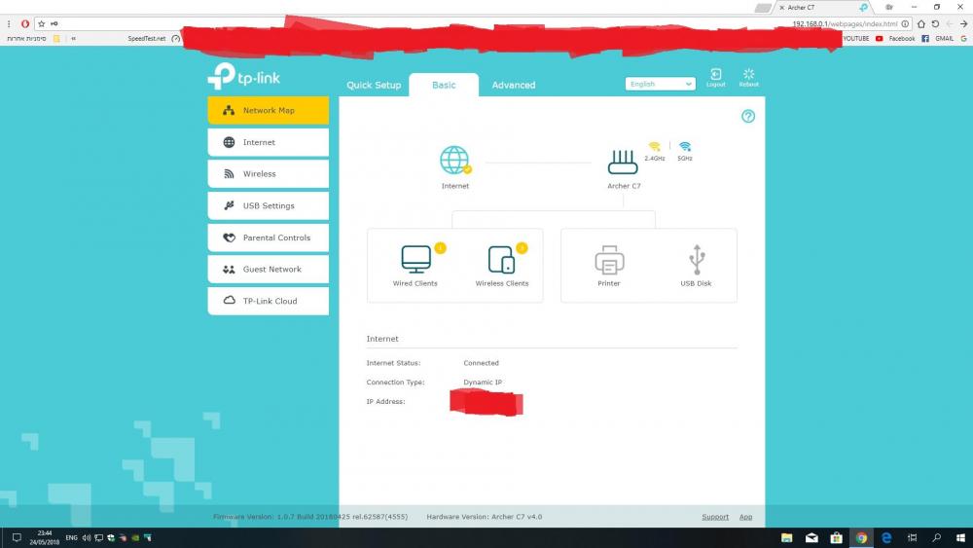Open Parental Controls in the sidebar
Screen dimensions: 973x548
click(x=269, y=237)
